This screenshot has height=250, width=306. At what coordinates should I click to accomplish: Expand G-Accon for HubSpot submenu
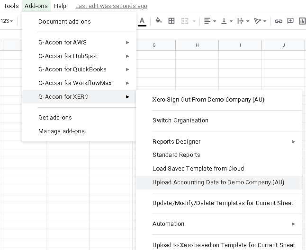(79, 56)
